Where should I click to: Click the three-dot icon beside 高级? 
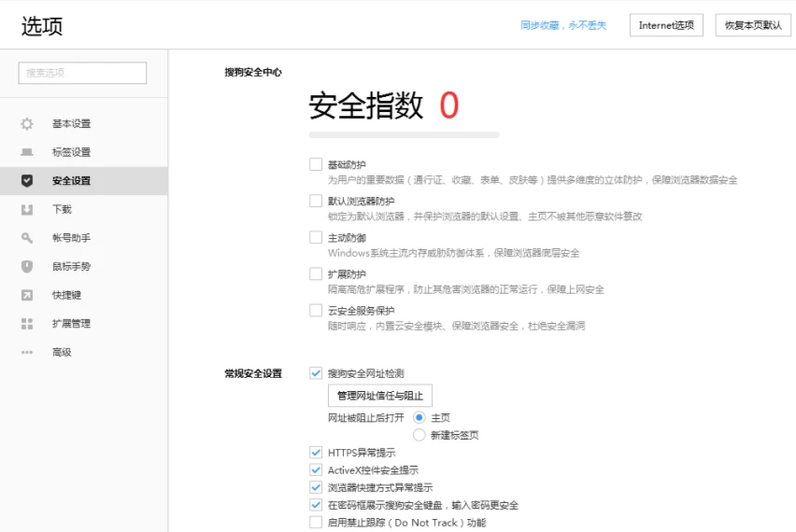pos(27,353)
